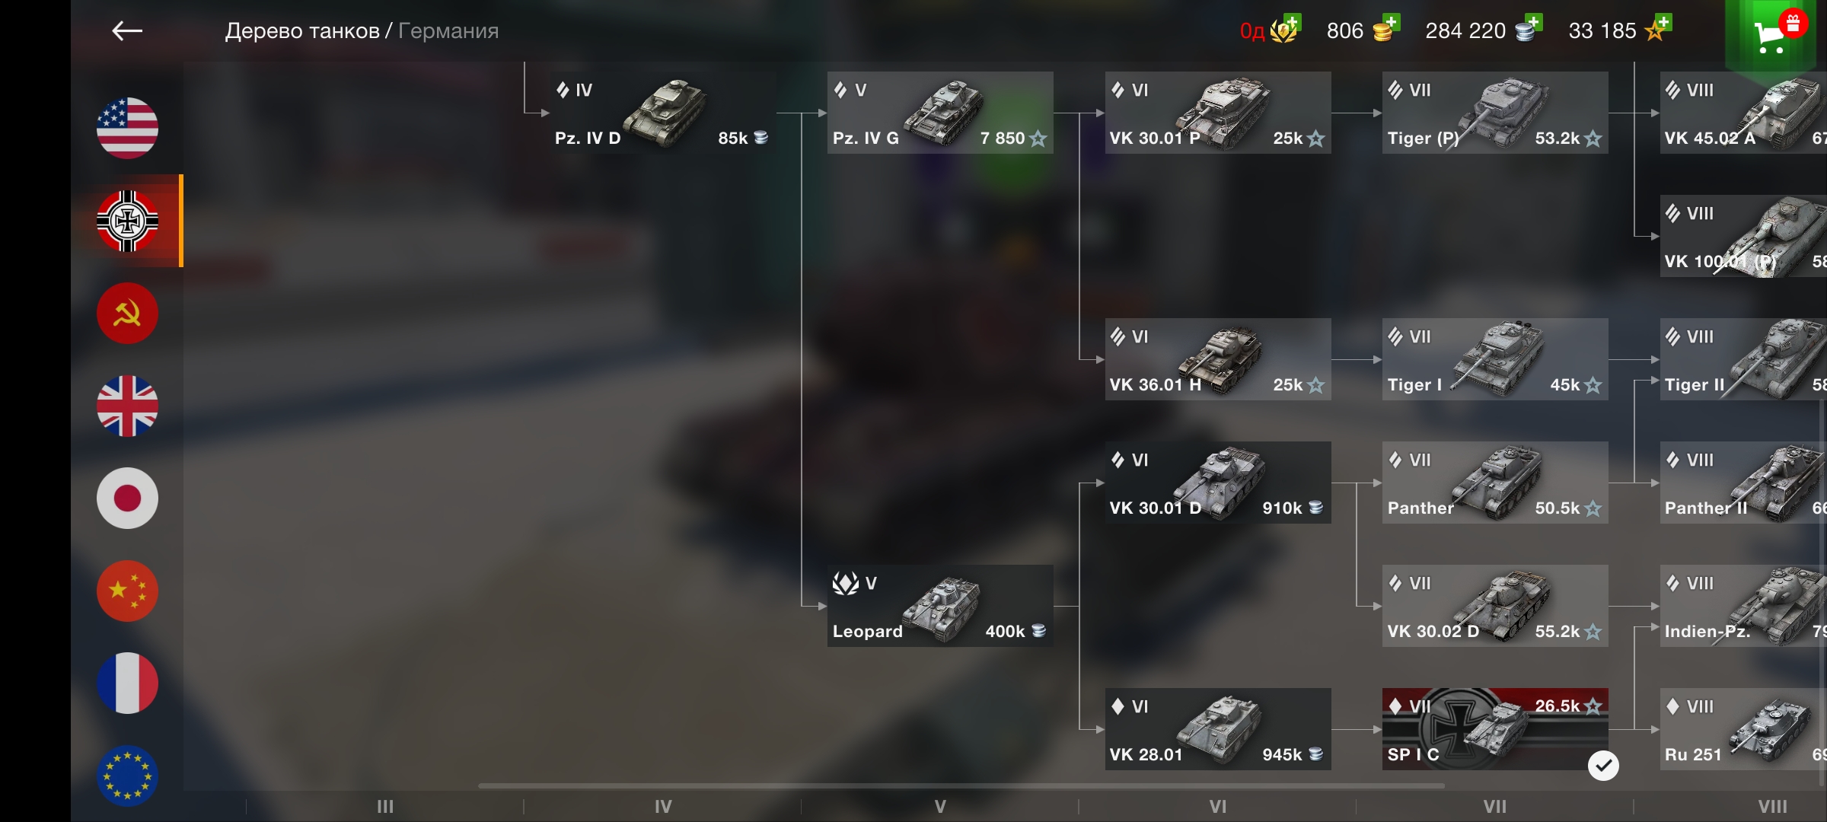Screen dimensions: 1827x822
Task: Select the Pz. IV G tank
Action: 940,113
